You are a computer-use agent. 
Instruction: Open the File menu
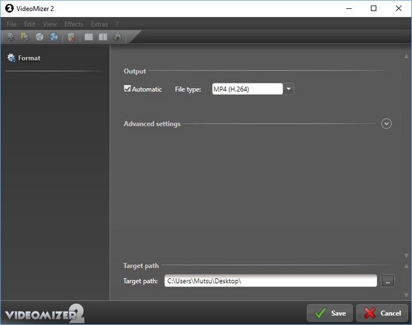point(12,24)
